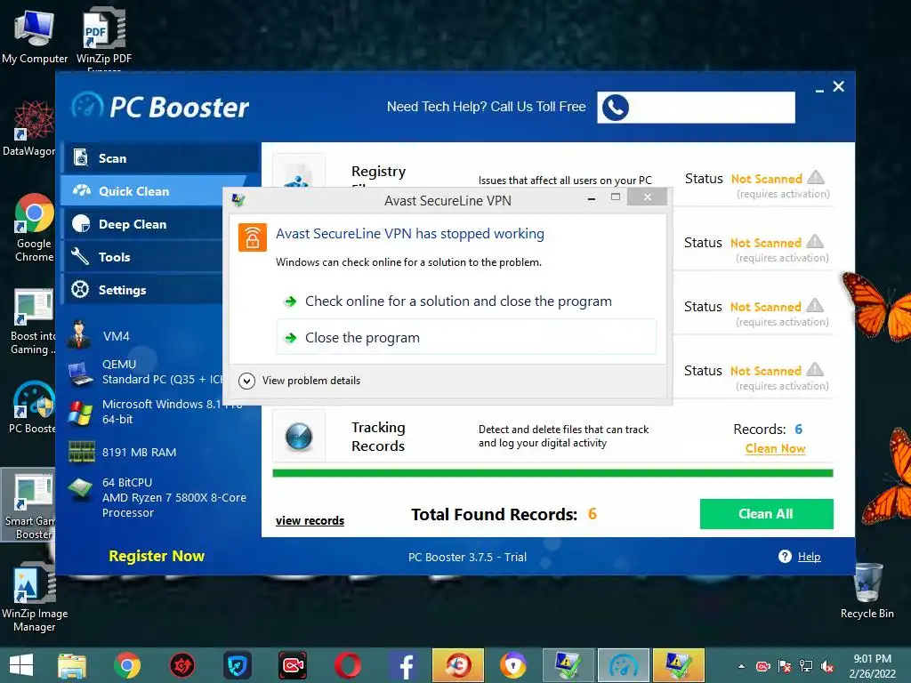Open the Scan section in PC Booster
Screen dimensions: 911x683
point(160,158)
